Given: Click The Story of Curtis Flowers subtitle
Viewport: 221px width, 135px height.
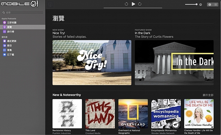Looking at the screenshot, I should point(154,37).
